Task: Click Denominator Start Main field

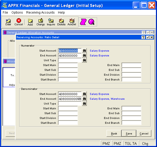Action: [x=68, y=108]
